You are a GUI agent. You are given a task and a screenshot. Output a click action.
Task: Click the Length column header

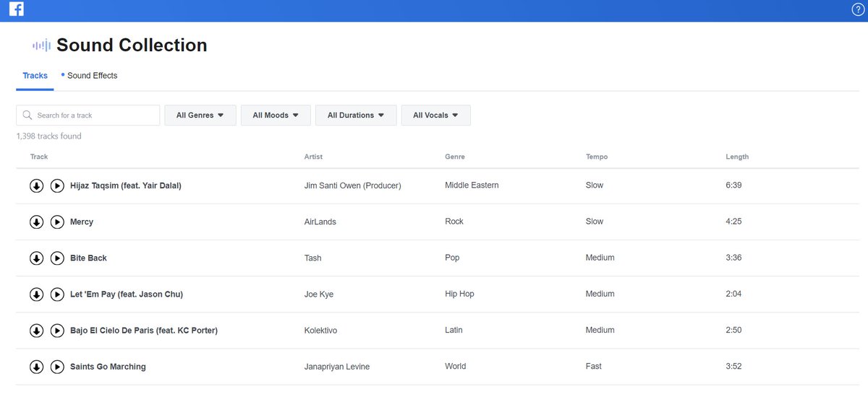(x=737, y=157)
